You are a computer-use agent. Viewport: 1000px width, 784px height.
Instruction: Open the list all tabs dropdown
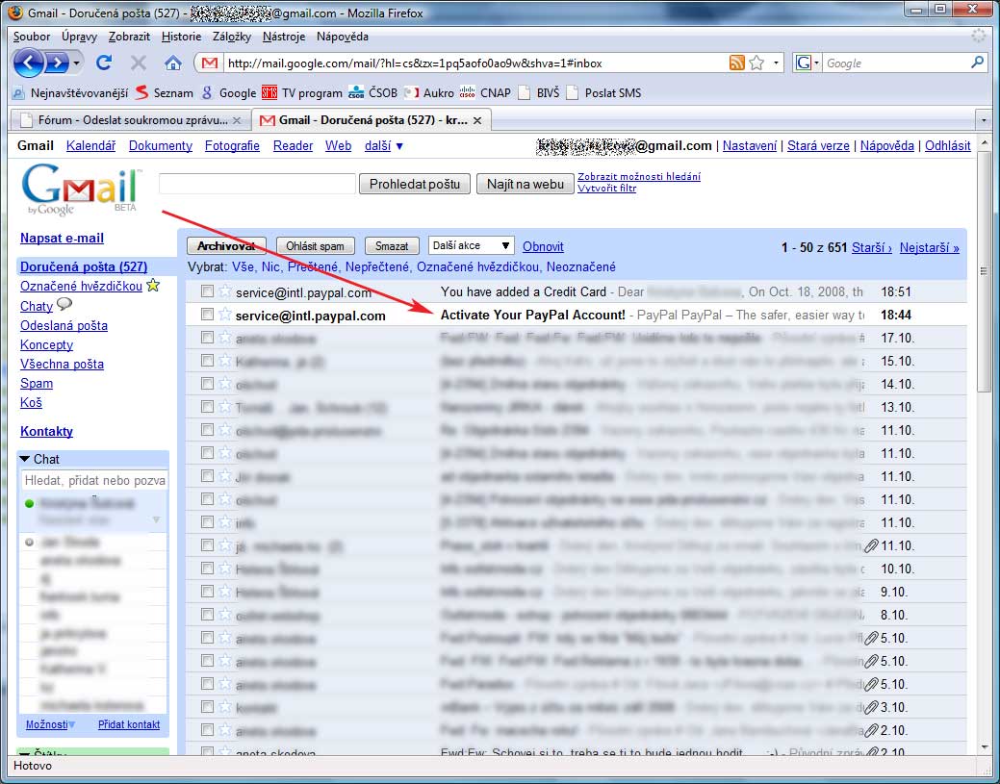click(x=984, y=120)
